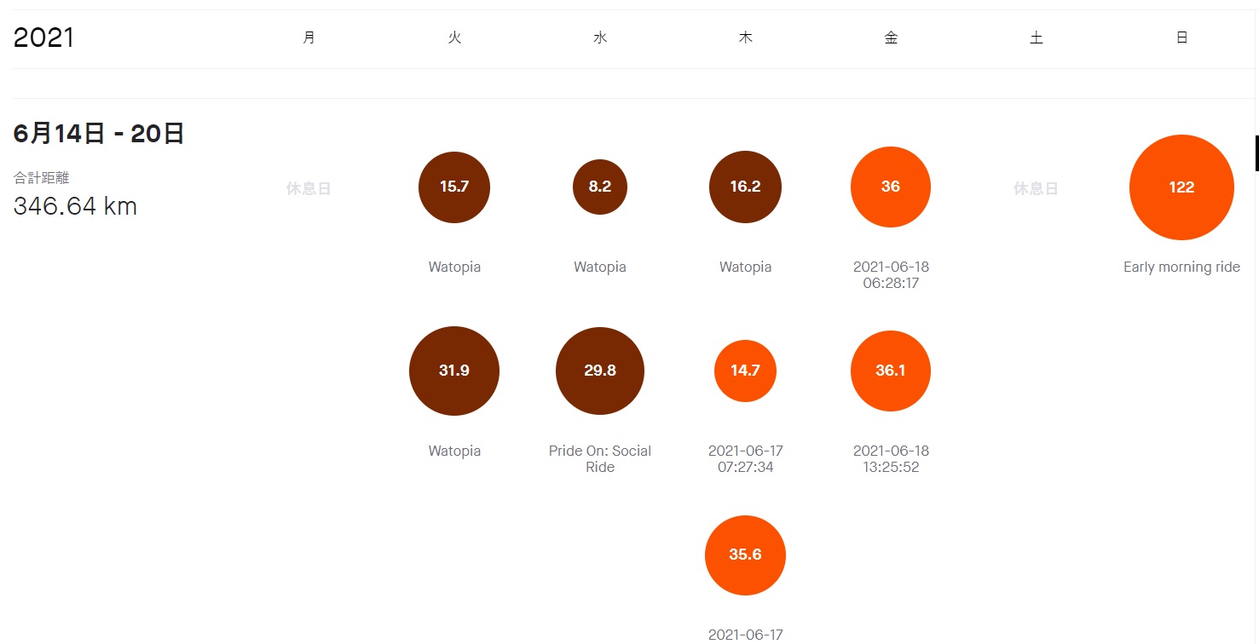1259x644 pixels.
Task: Open the 2021-06-18 13:25:52 activity link
Action: coord(891,459)
